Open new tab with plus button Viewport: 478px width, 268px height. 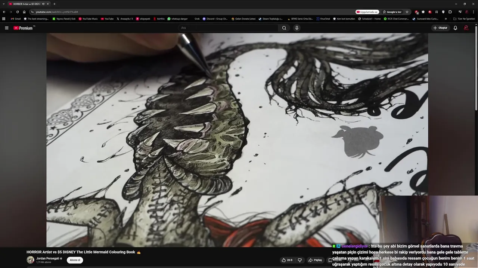point(54,4)
